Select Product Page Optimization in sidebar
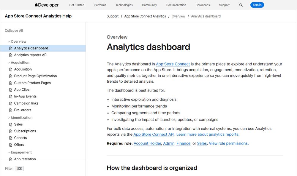The image size is (297, 176). tap(35, 76)
